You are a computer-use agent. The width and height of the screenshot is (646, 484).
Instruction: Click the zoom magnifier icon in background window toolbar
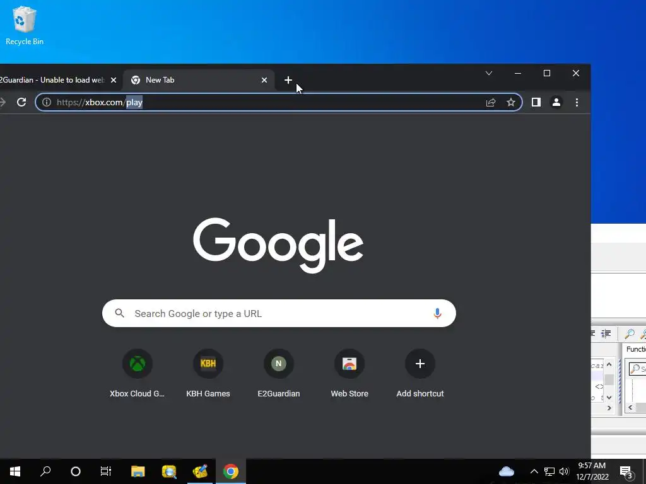point(630,334)
